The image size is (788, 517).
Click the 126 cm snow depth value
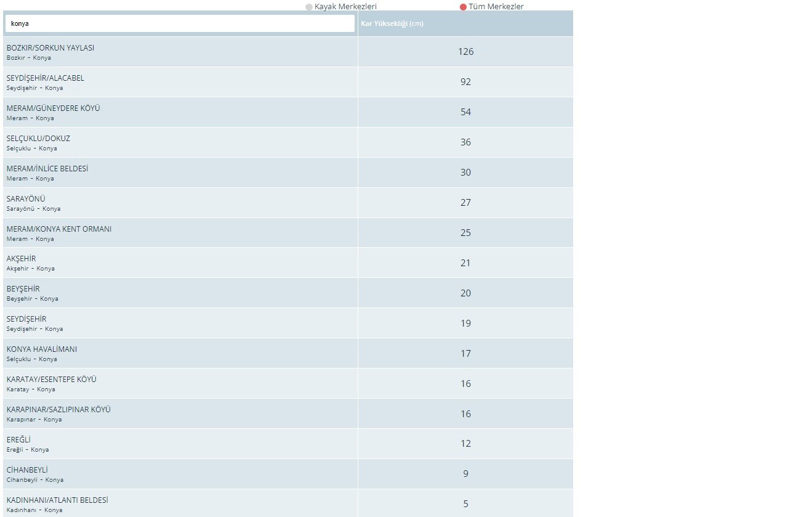[x=465, y=52]
